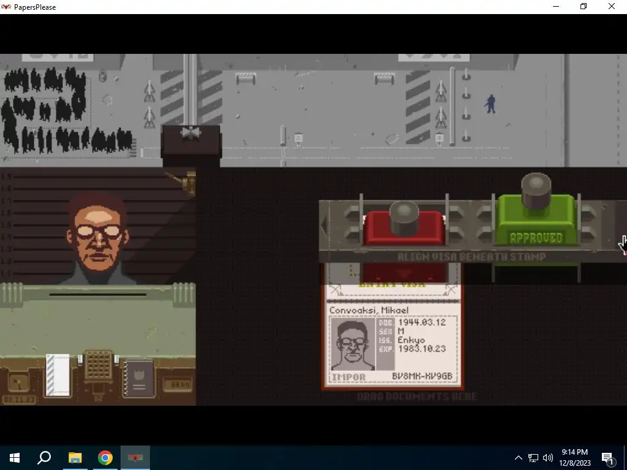This screenshot has height=470, width=627.
Task: Click the ENTRY VISA heading on passport
Action: 392,285
